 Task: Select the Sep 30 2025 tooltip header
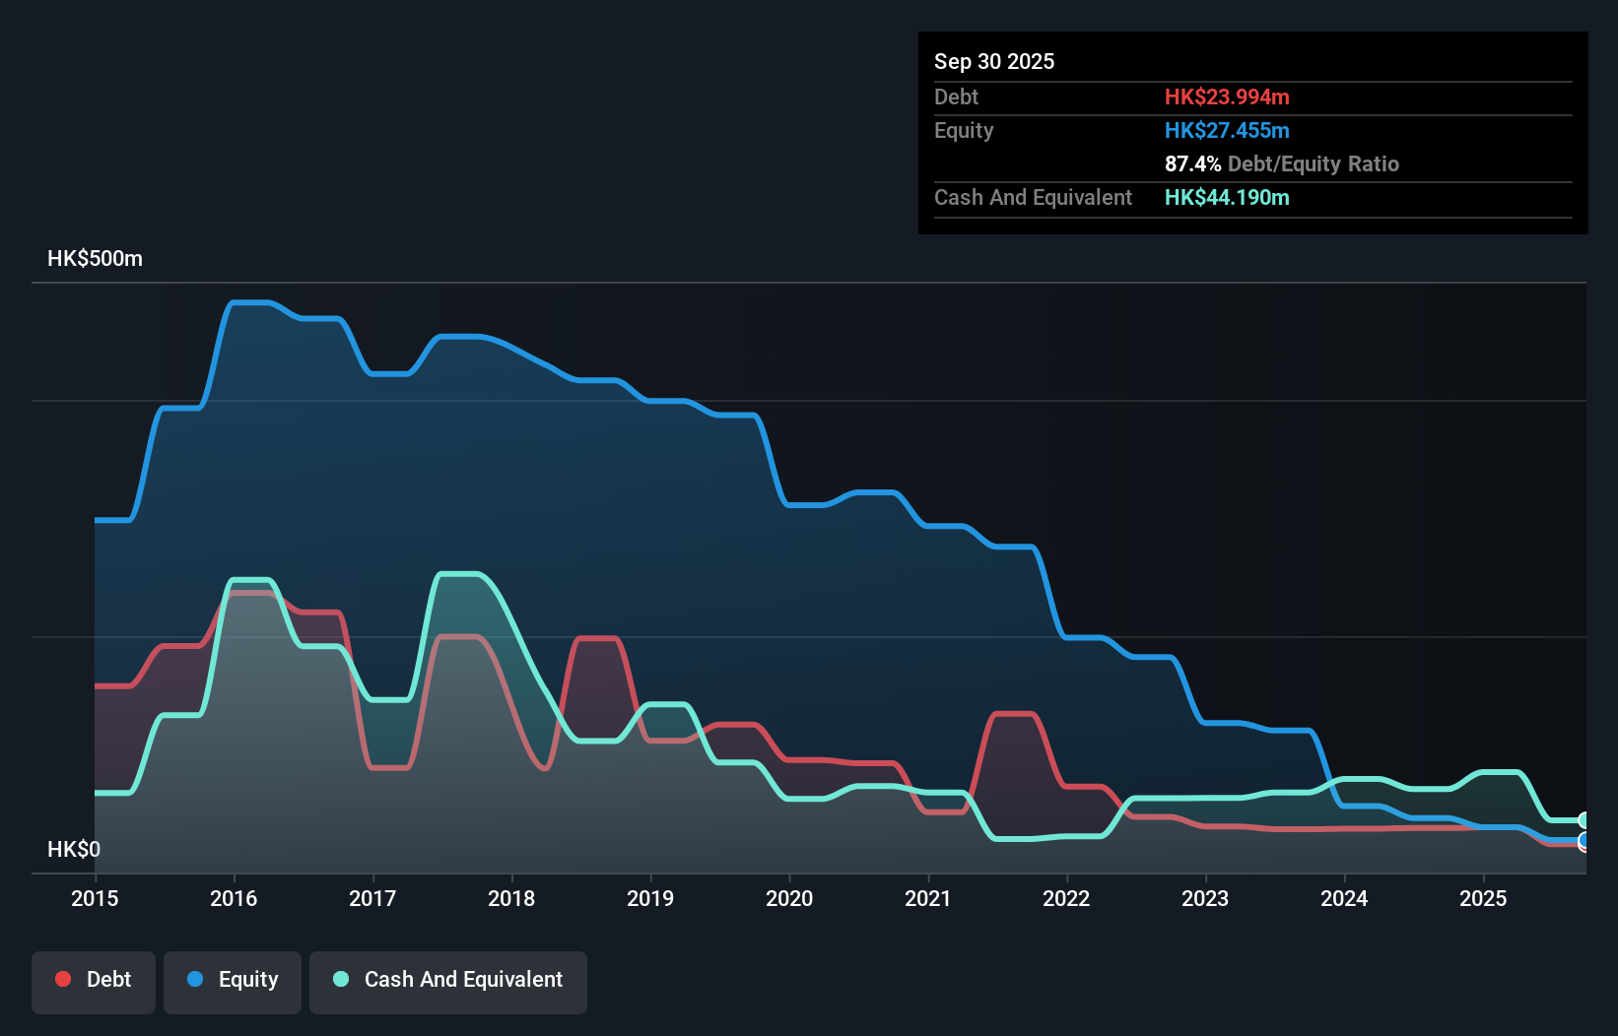coord(994,61)
